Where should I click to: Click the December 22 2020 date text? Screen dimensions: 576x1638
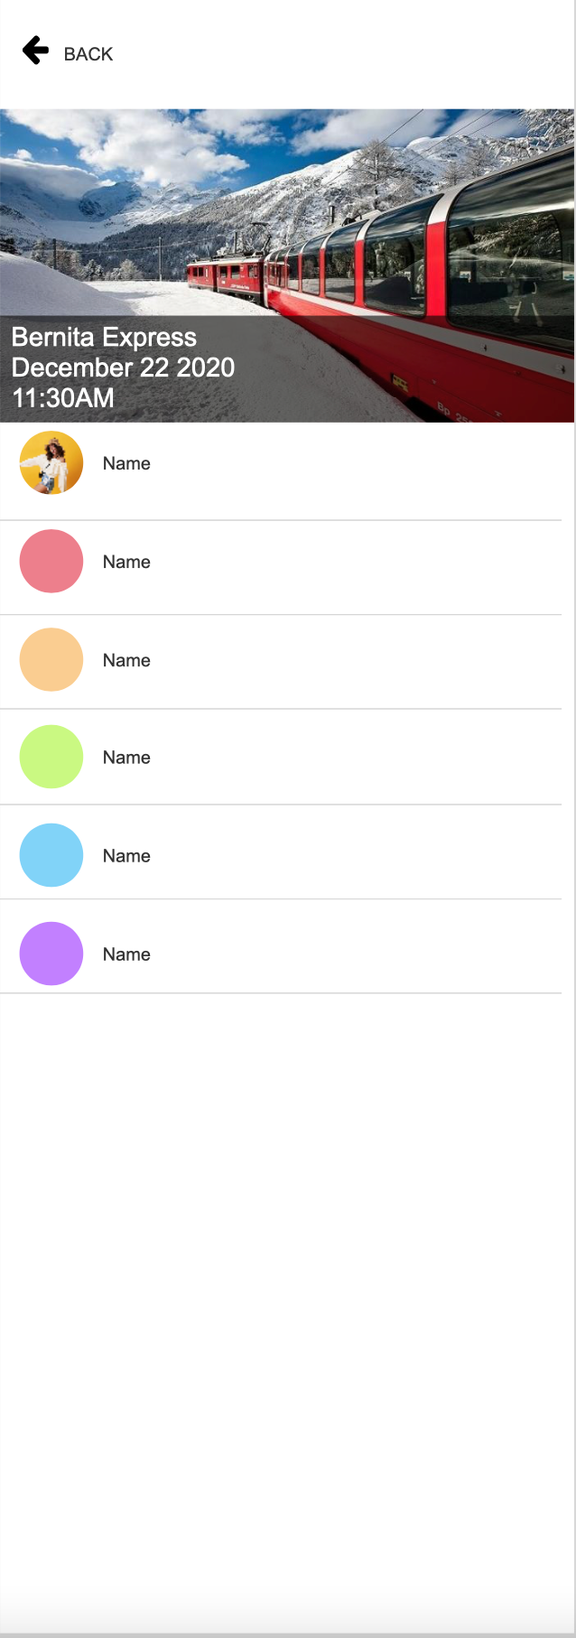pyautogui.click(x=123, y=368)
